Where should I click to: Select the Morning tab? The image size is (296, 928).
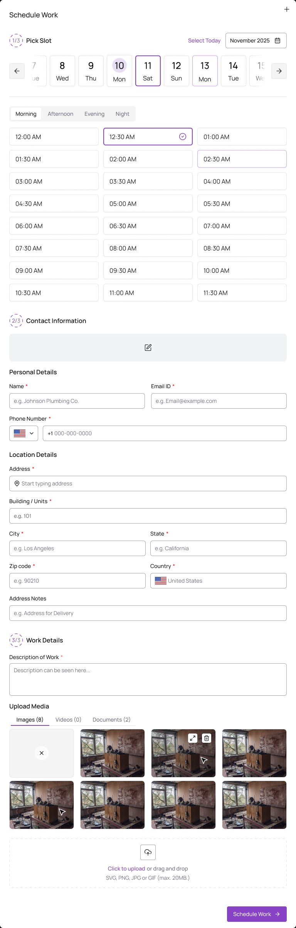point(26,114)
